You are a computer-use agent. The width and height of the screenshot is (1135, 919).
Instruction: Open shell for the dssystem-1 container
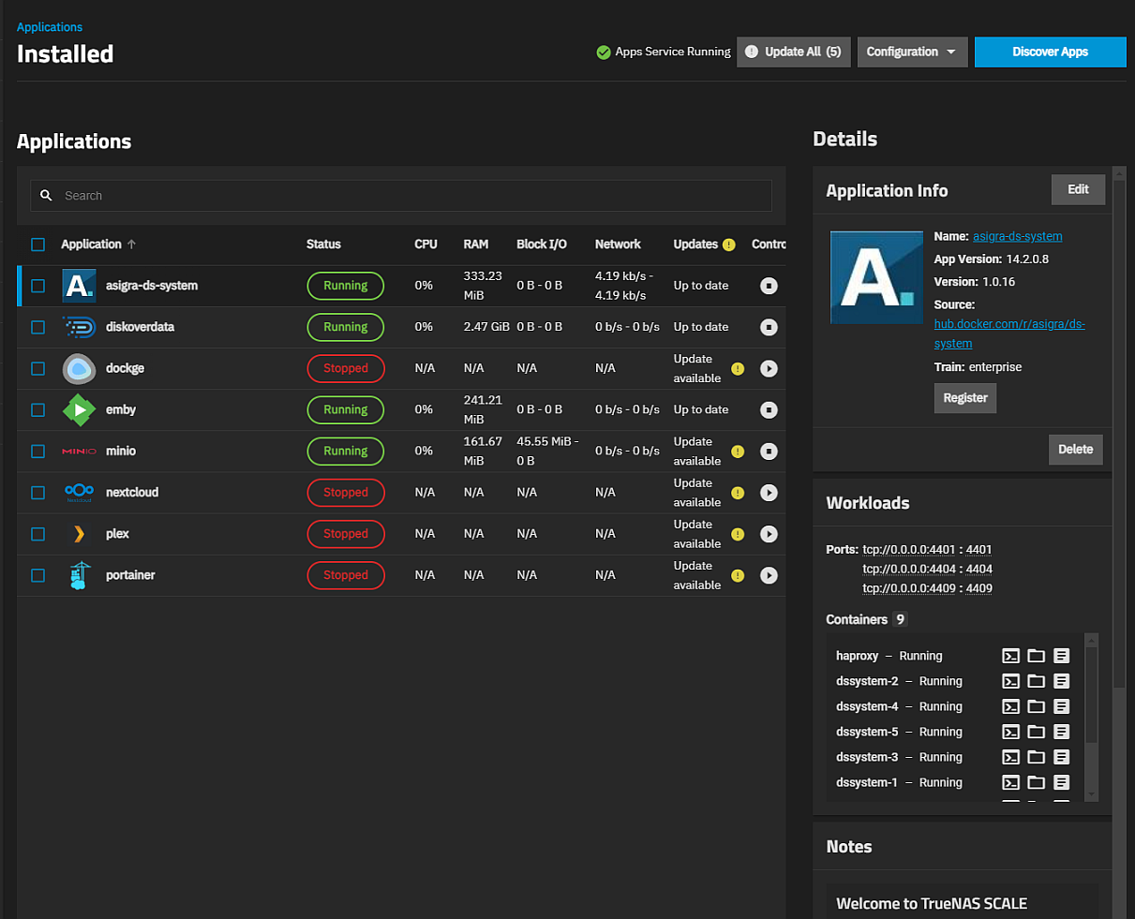point(1010,782)
